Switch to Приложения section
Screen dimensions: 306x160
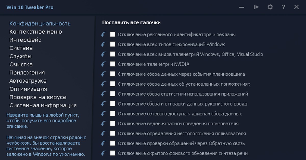click(27, 72)
